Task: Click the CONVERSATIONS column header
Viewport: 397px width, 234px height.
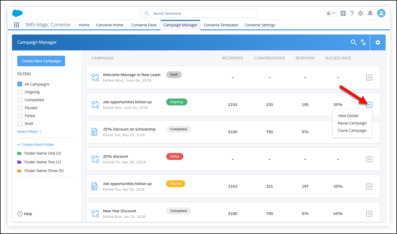Action: coord(270,58)
